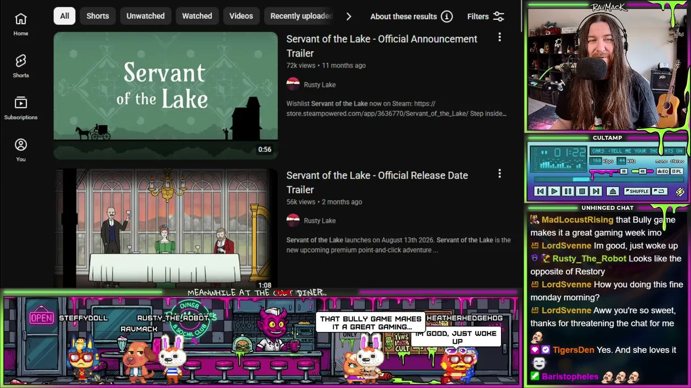Click the CultAmp play button
The height and width of the screenshot is (388, 691).
click(554, 191)
